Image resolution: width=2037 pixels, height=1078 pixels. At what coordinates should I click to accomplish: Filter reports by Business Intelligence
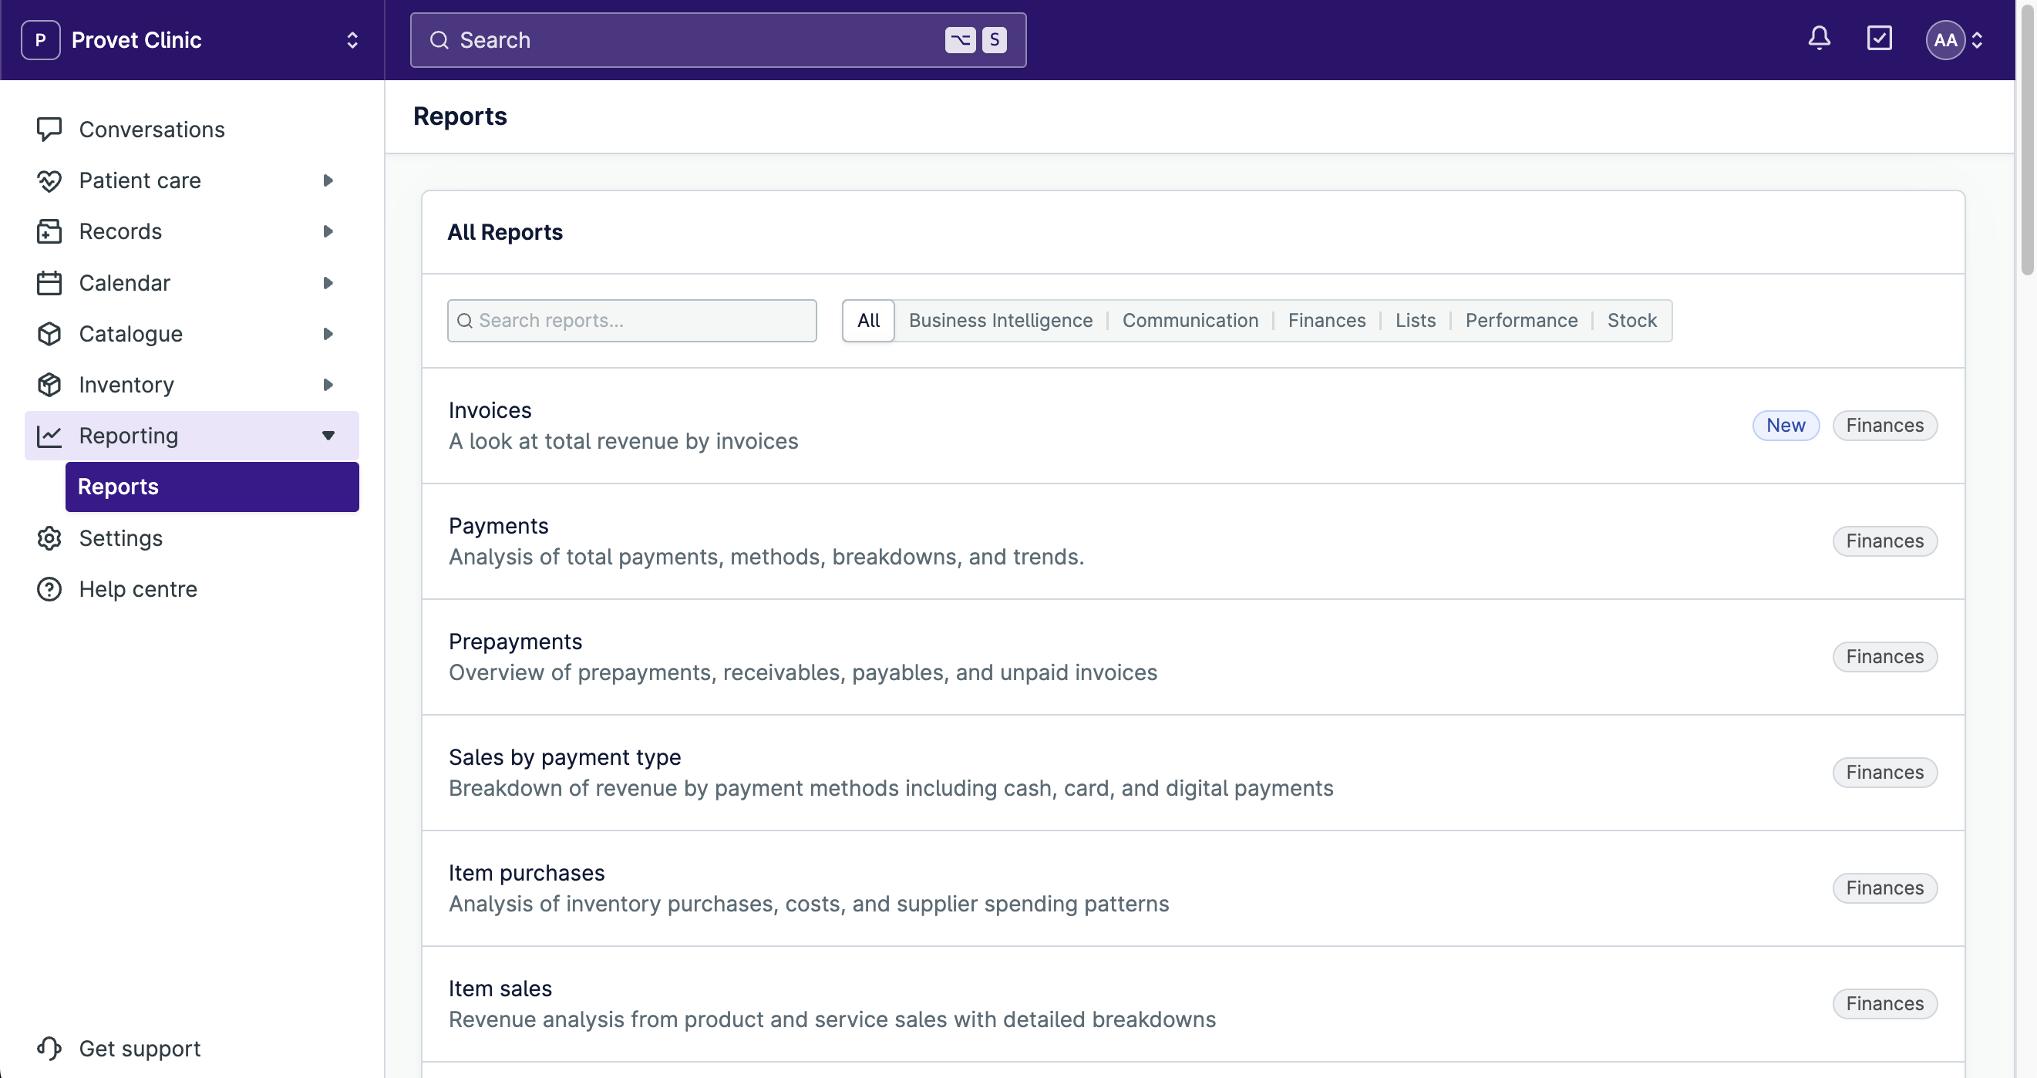tap(1000, 320)
